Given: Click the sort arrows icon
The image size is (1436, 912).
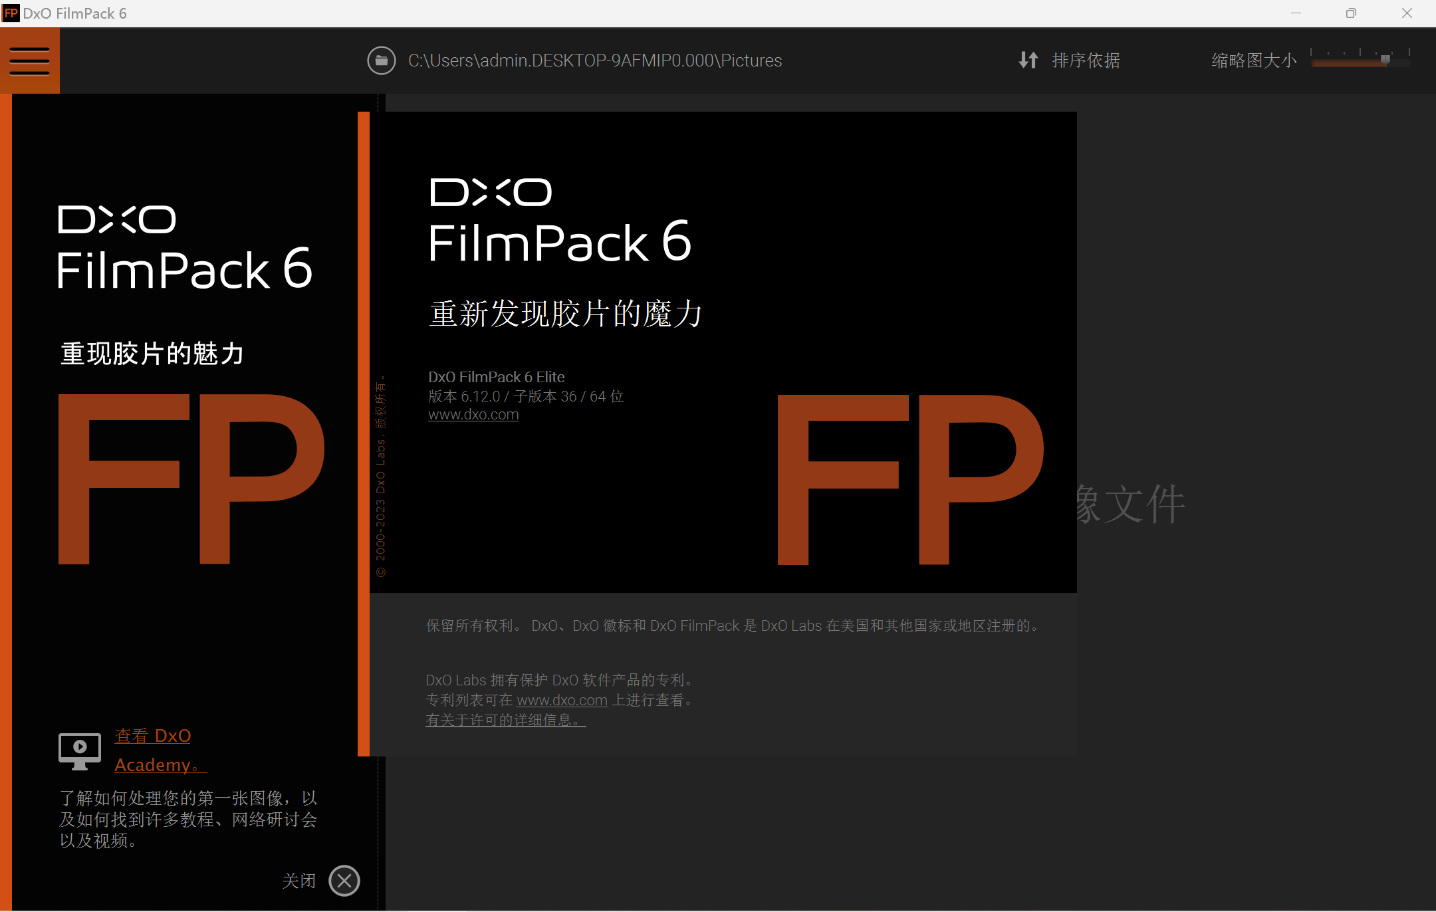Looking at the screenshot, I should pos(1028,60).
